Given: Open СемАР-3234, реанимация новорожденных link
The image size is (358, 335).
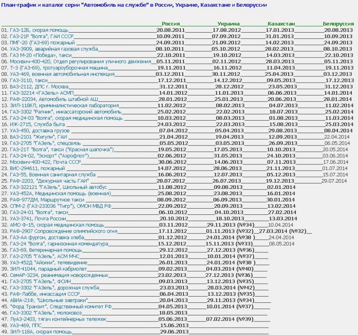Looking at the screenshot, I should tap(59, 275).
